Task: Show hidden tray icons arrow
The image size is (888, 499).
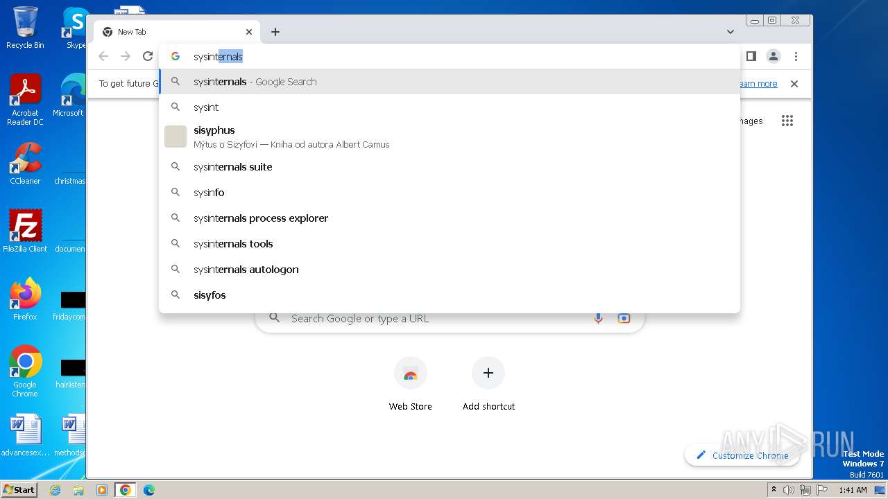Action: pyautogui.click(x=774, y=489)
